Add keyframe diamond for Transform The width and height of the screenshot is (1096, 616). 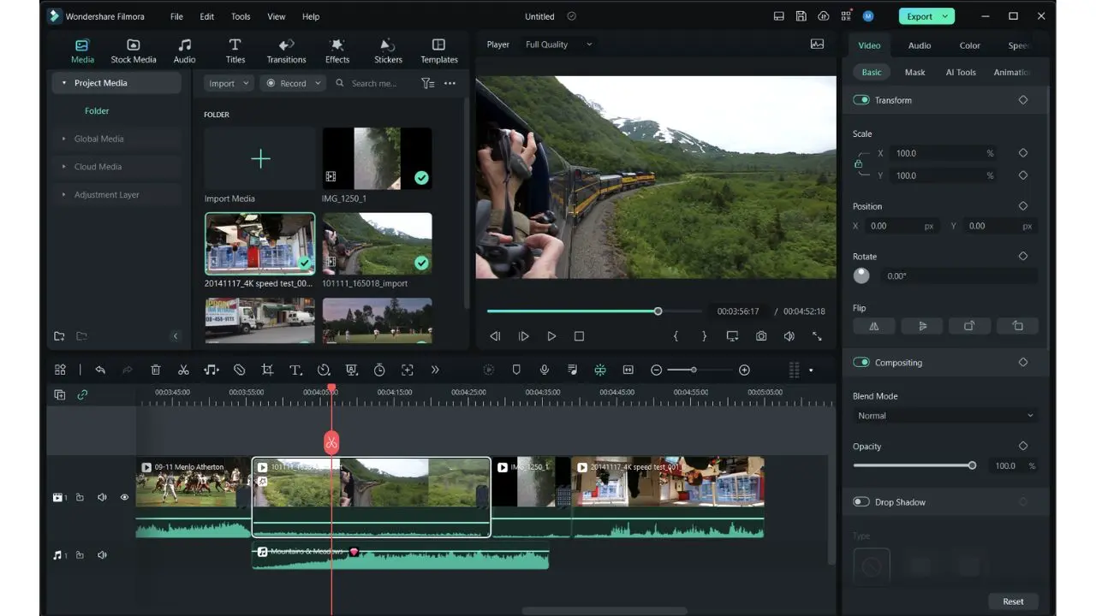click(1022, 100)
